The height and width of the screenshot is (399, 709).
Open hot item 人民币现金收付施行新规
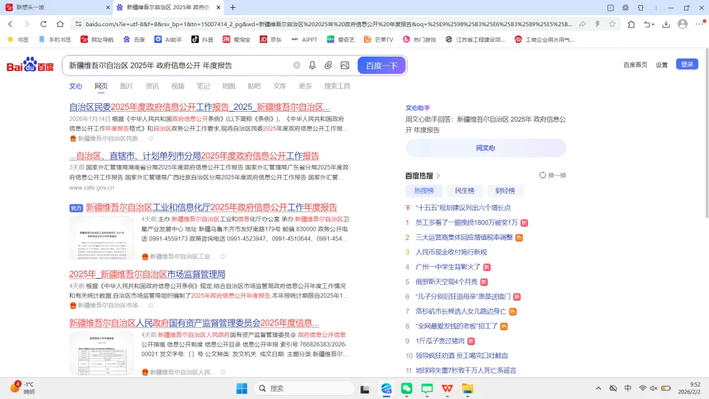point(451,252)
